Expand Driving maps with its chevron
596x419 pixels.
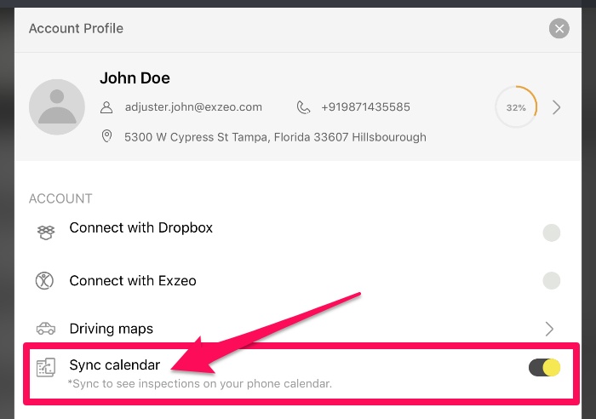tap(549, 329)
